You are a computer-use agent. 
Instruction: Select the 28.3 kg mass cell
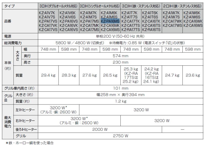pyautogui.click(x=69, y=75)
